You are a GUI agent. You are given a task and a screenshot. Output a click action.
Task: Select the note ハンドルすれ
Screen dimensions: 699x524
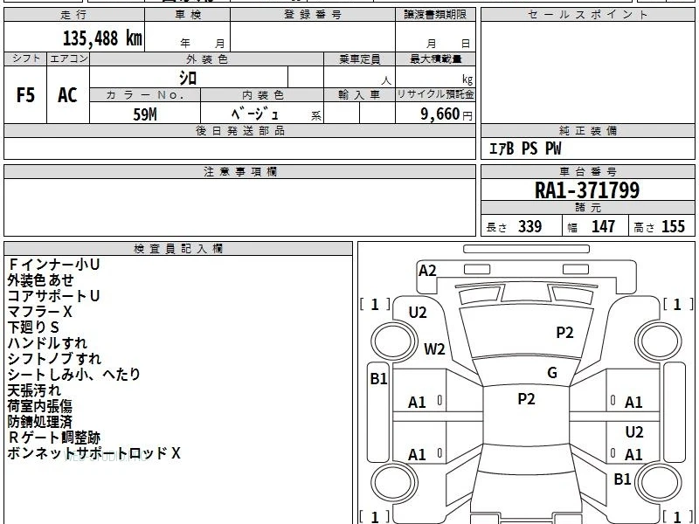[47, 343]
